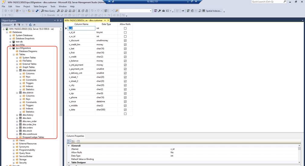Screen dimensions: 305x166
Task: Expand the dbo.warehouse table node
Action: click(x=17, y=134)
